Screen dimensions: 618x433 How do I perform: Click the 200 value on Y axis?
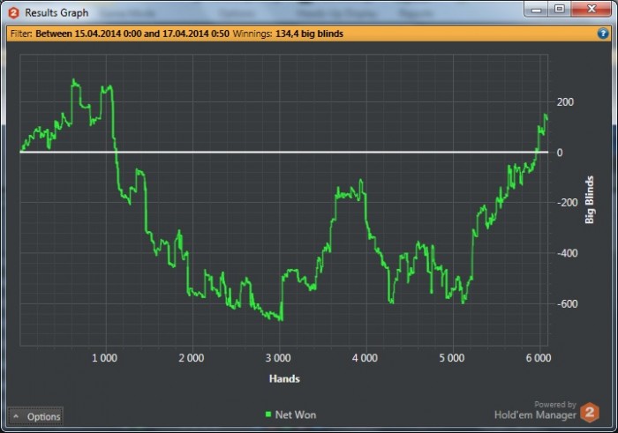point(565,102)
